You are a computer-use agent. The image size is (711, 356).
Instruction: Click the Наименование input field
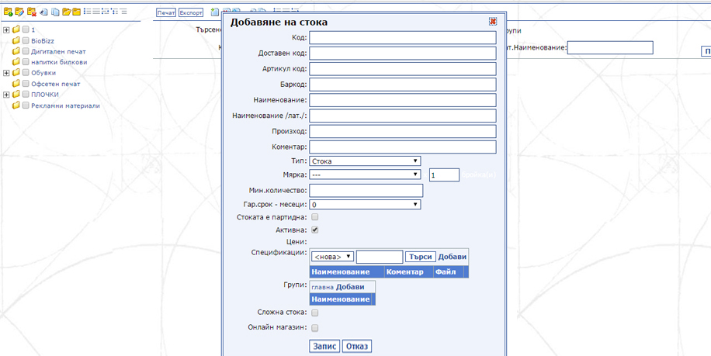[403, 100]
